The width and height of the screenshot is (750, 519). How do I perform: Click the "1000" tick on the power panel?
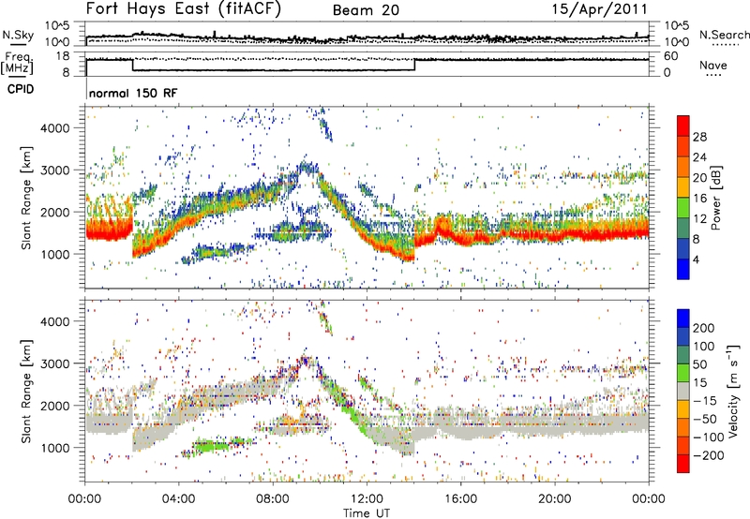point(54,254)
